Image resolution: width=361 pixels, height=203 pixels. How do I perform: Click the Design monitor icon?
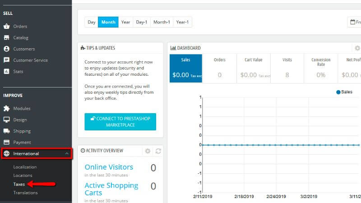(x=6, y=120)
